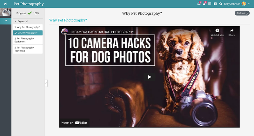Open the messages inbox icon
The height and width of the screenshot is (136, 254).
tap(199, 4)
